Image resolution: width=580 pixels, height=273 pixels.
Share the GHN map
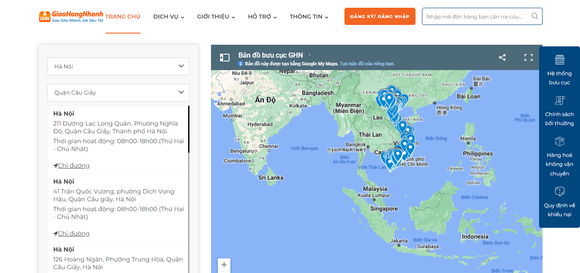tap(502, 58)
